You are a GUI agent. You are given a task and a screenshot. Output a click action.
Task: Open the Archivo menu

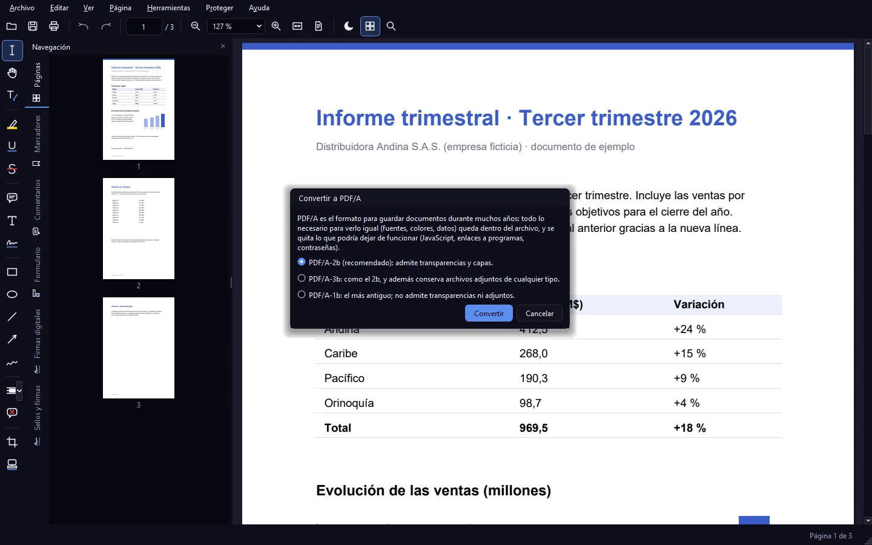(22, 8)
